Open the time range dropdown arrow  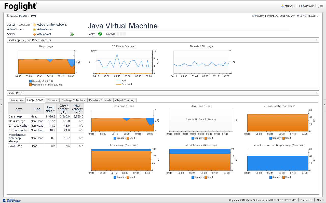(x=318, y=16)
